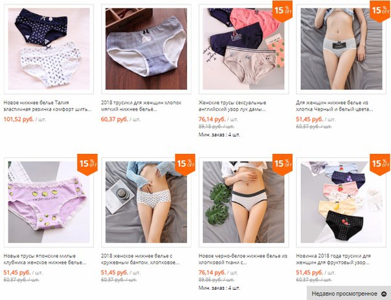Click the price 60,37 руб. under gray briefs

(115, 119)
